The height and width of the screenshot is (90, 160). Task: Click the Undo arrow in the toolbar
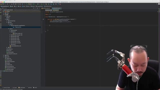pyautogui.click(x=7, y=4)
